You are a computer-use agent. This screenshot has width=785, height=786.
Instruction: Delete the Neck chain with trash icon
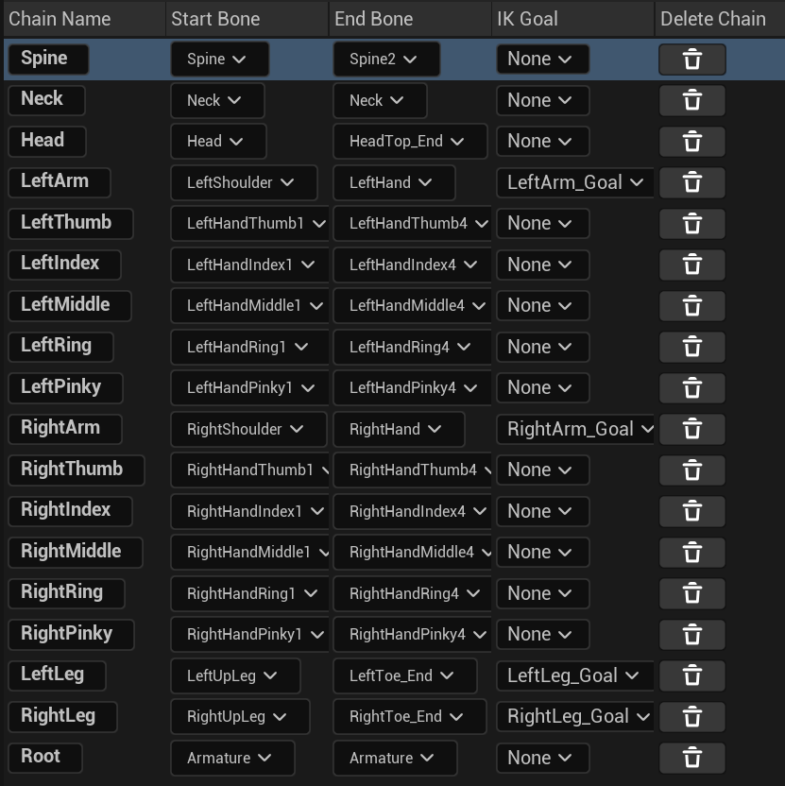click(x=691, y=100)
